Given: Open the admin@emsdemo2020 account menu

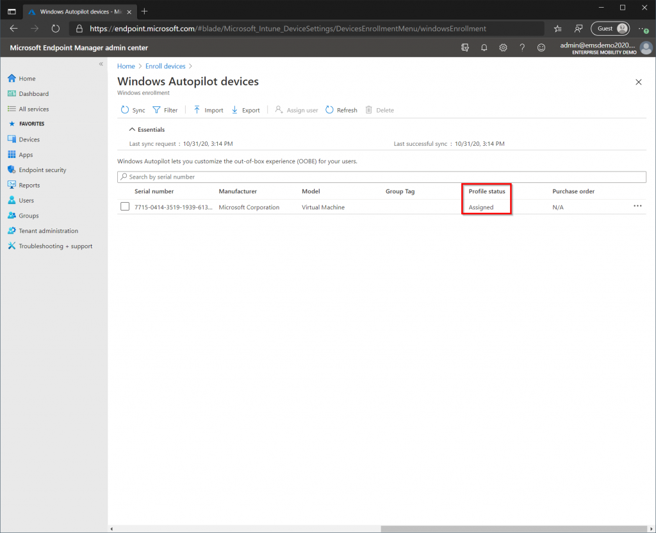Looking at the screenshot, I should pos(606,47).
